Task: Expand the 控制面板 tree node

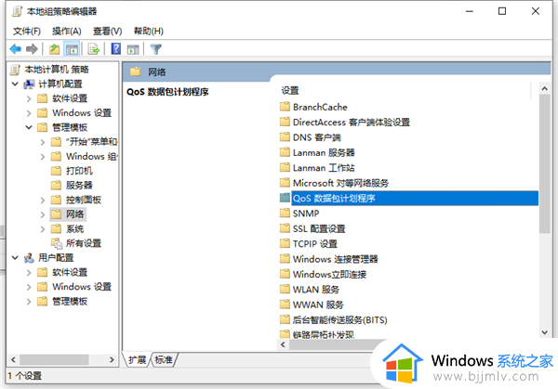Action: pos(43,200)
